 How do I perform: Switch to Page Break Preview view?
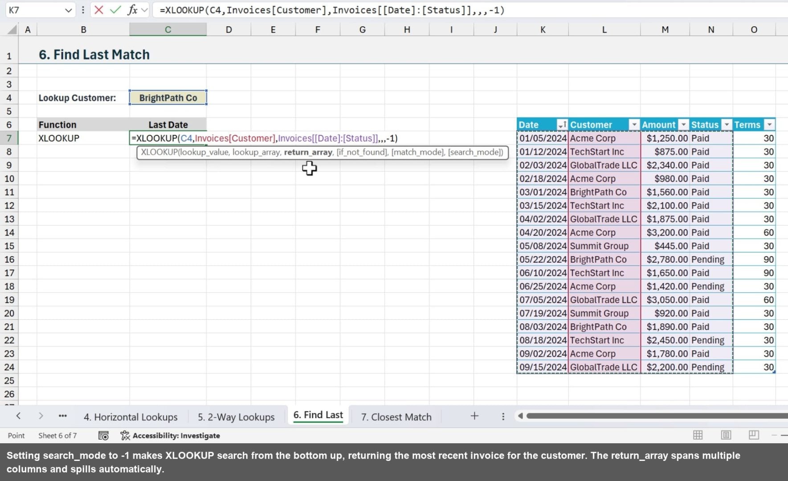(x=753, y=435)
